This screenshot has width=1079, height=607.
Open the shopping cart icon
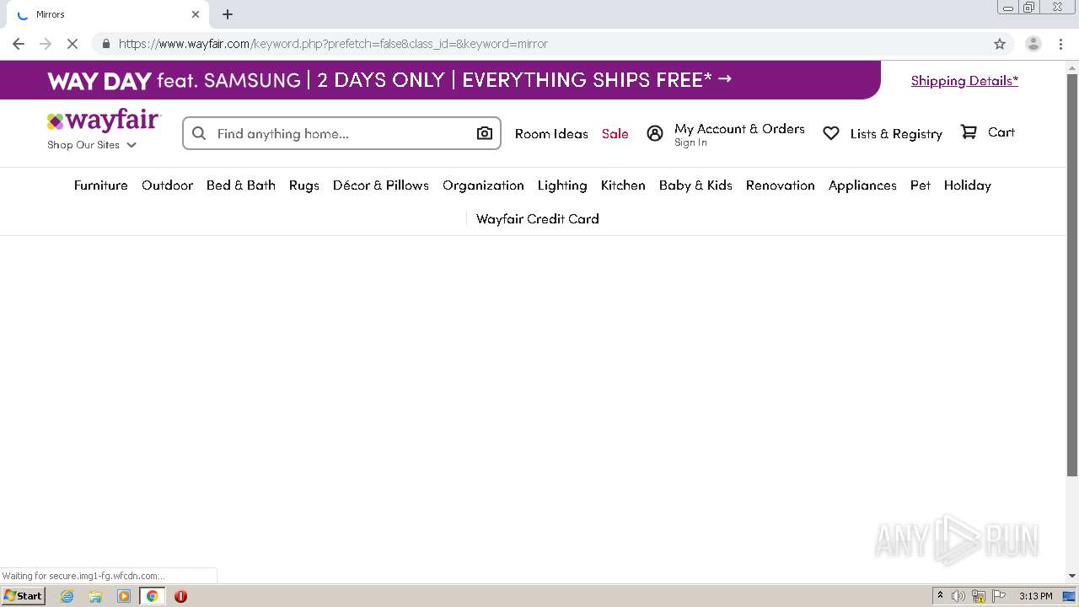969,132
